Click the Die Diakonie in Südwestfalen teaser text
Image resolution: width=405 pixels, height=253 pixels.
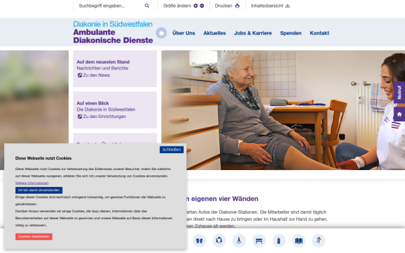106,109
